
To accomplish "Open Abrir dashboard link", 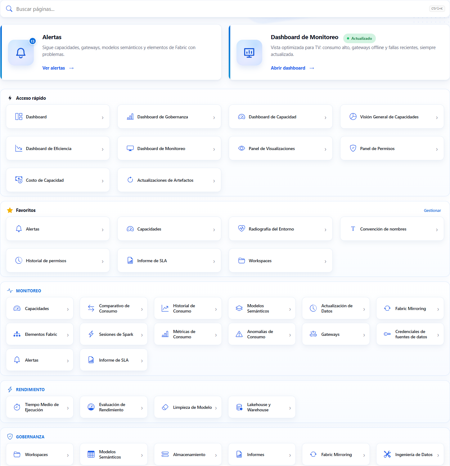I will coord(293,68).
